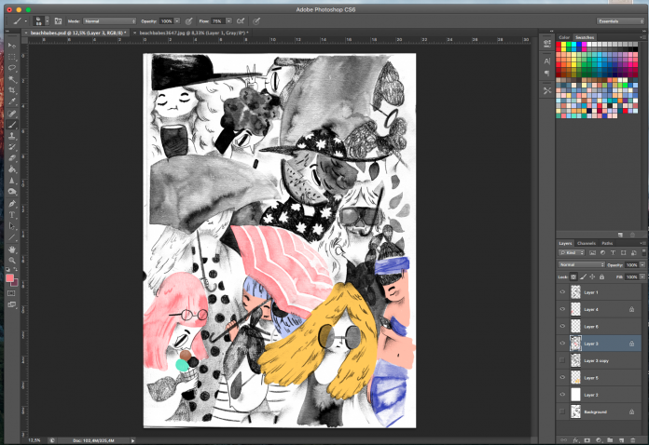649x445 pixels.
Task: Select Layer 3 copy row
Action: 599,360
